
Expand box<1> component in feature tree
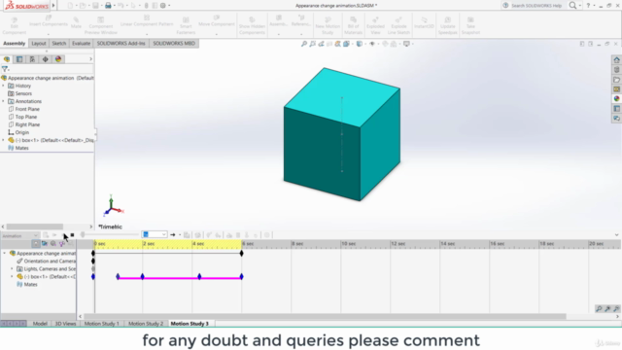tap(3, 140)
